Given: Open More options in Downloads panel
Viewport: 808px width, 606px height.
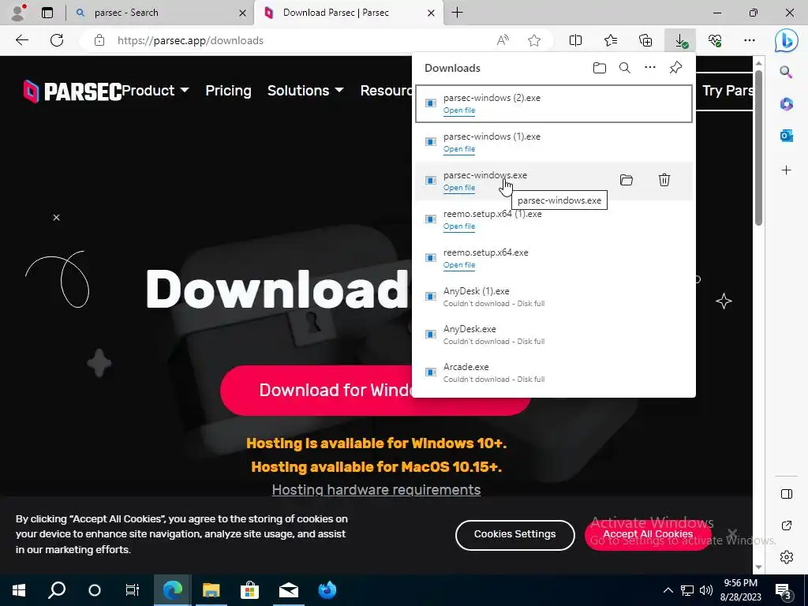Looking at the screenshot, I should 650,68.
